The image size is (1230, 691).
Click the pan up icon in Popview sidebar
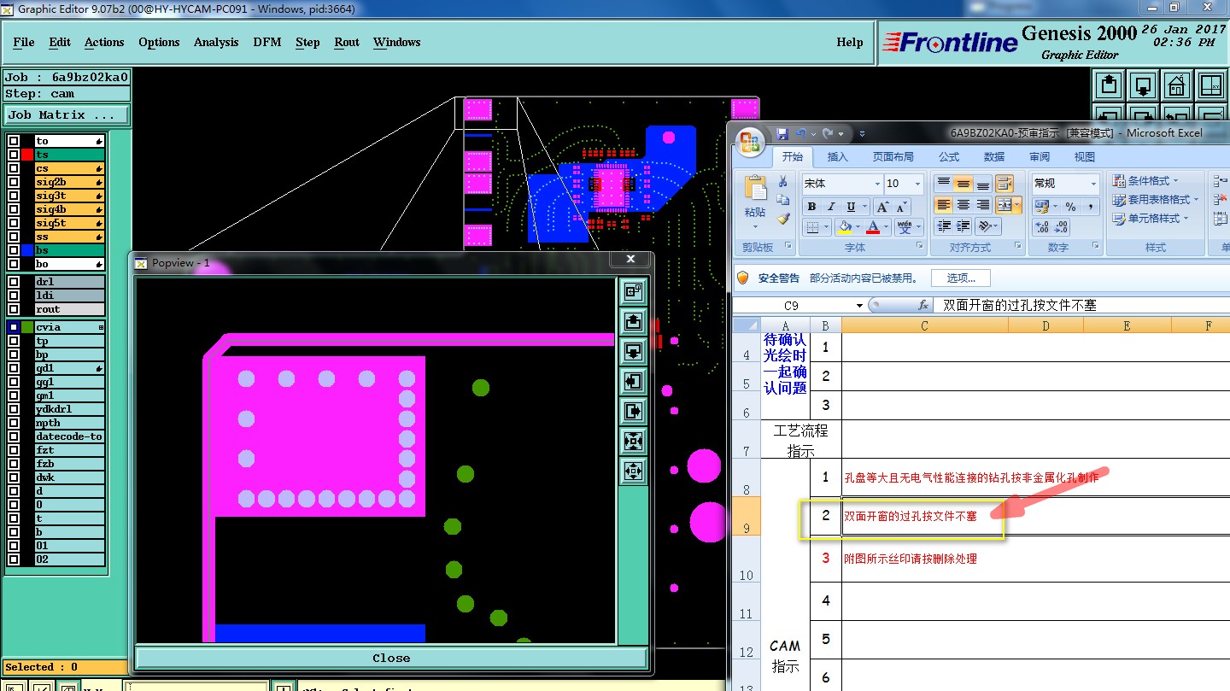633,321
